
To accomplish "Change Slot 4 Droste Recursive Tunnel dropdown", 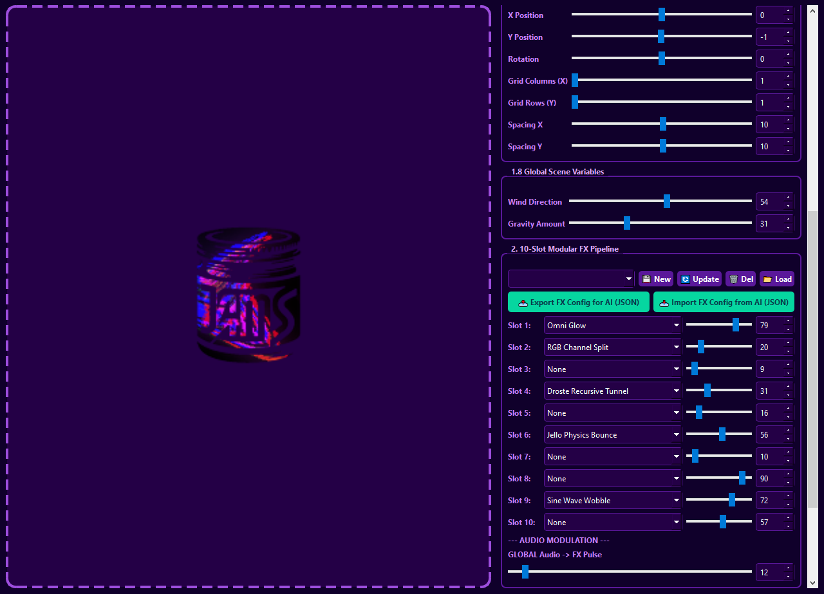I will click(x=612, y=391).
